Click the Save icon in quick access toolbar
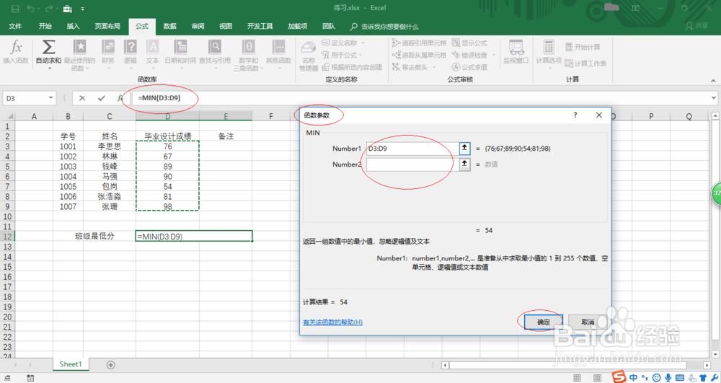Screen dimensions: 721x383 tap(15, 8)
